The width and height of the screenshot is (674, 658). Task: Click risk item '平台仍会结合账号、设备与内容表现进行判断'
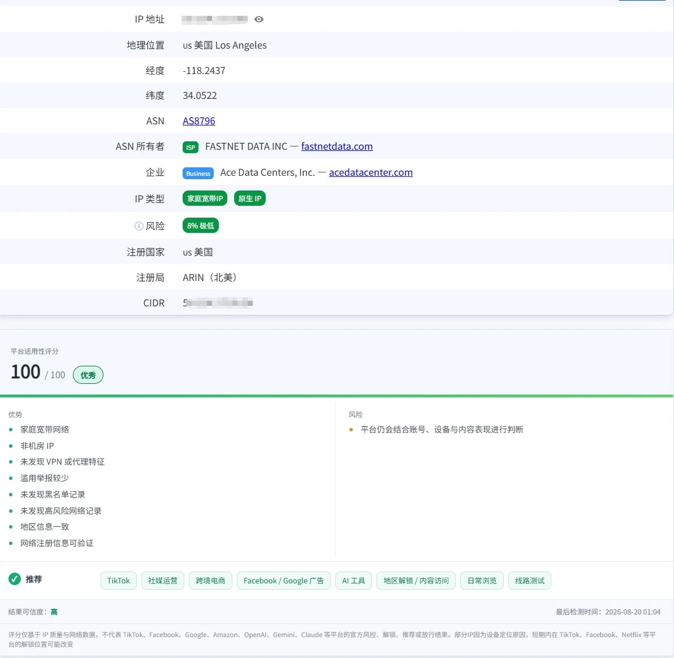[x=442, y=430]
